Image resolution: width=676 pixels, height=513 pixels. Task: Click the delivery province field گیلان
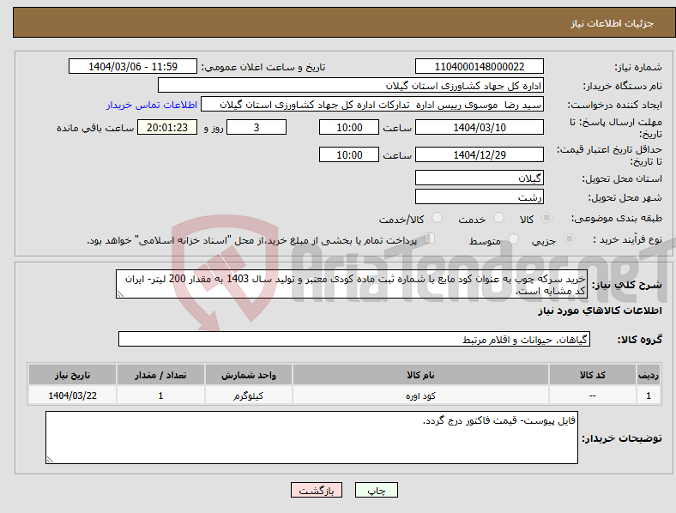[x=480, y=178]
